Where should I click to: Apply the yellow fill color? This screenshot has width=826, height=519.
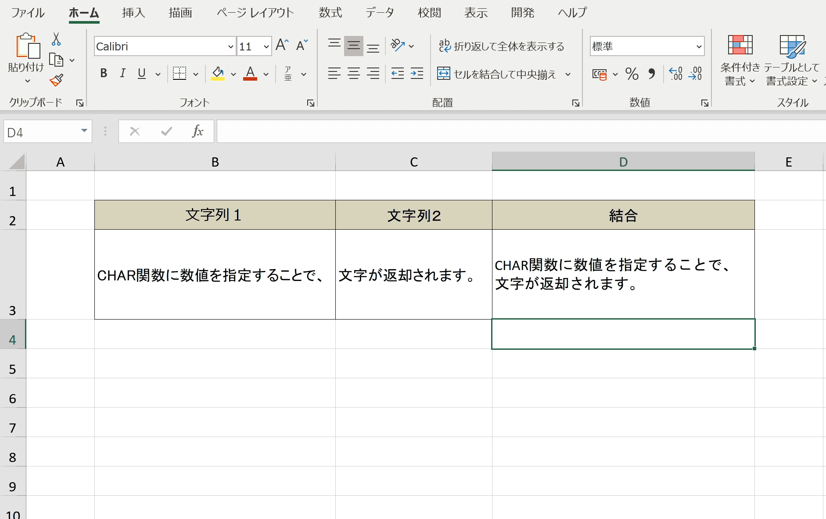pos(218,73)
